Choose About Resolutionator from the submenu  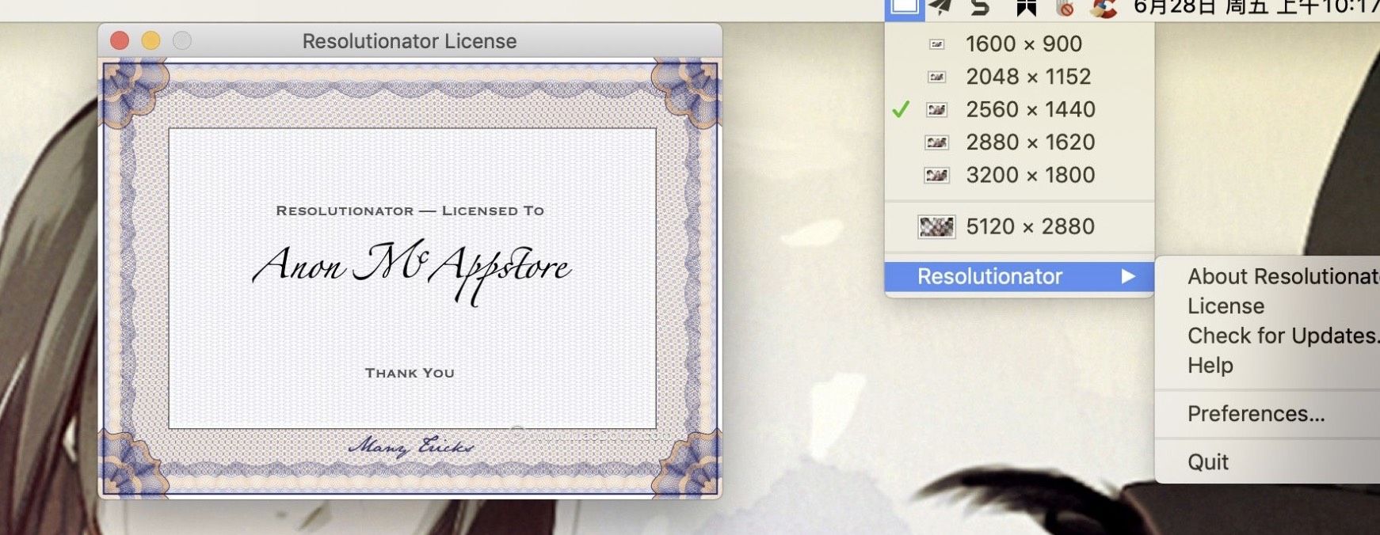click(1268, 276)
